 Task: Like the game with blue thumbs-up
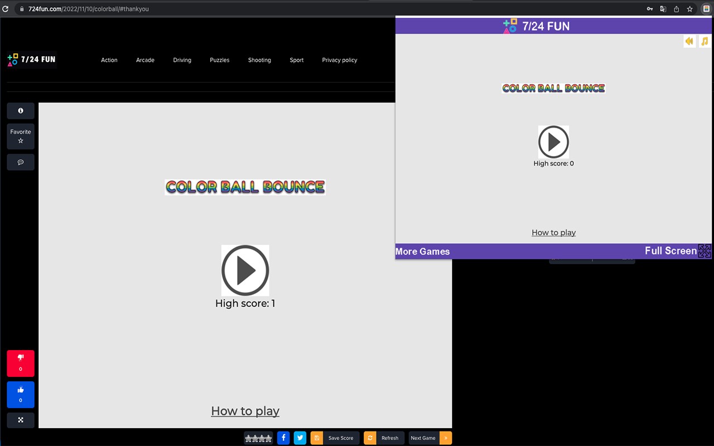(x=21, y=395)
